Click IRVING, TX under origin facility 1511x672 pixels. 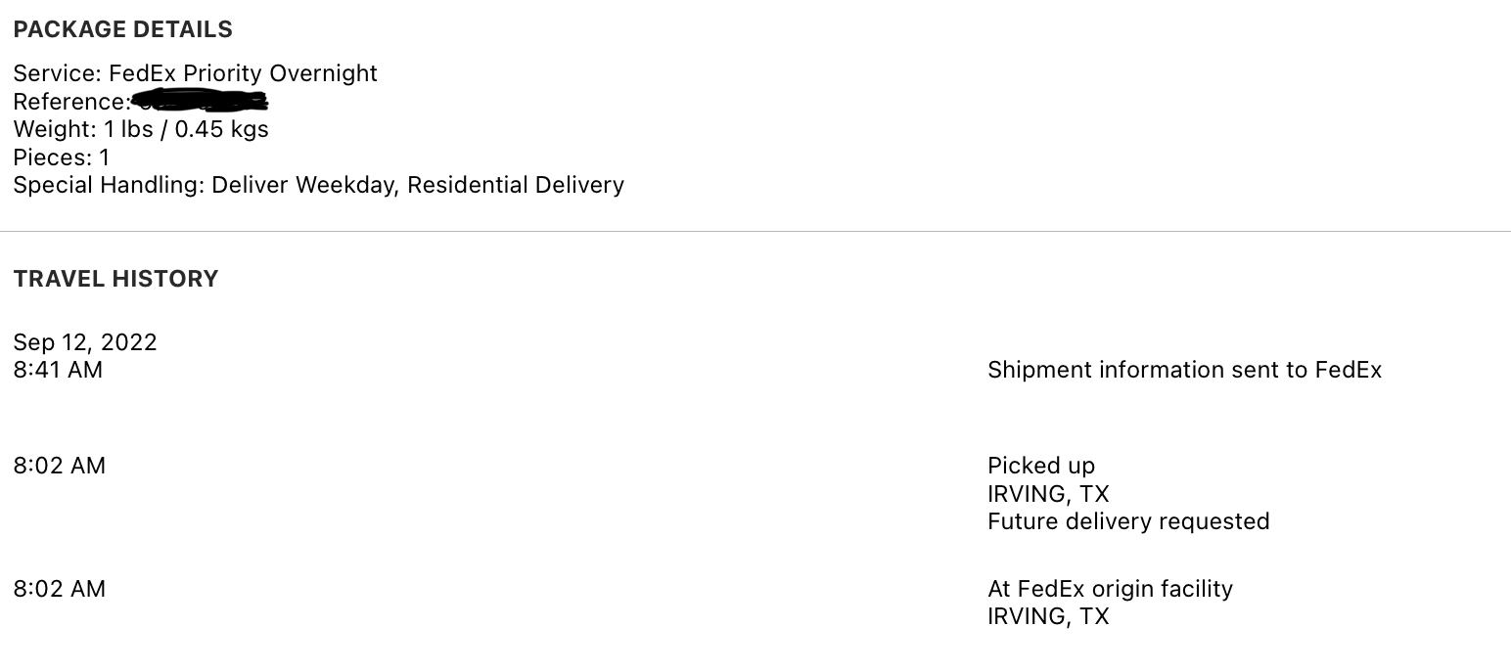click(x=1048, y=616)
